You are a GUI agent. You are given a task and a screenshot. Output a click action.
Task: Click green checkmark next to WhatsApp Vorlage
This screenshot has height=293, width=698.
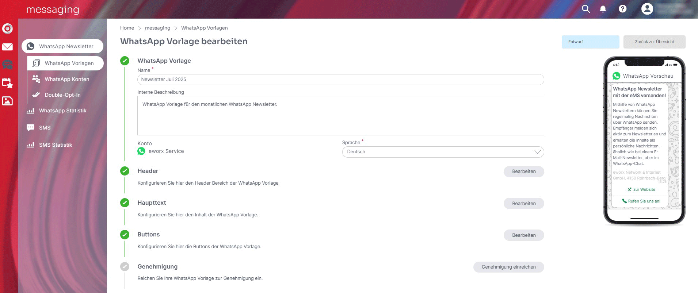coord(125,61)
